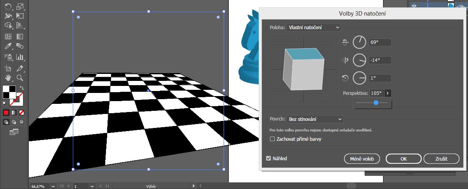The width and height of the screenshot is (468, 189).
Task: Click the X-axis rotation field showing 69°
Action: [x=380, y=42]
